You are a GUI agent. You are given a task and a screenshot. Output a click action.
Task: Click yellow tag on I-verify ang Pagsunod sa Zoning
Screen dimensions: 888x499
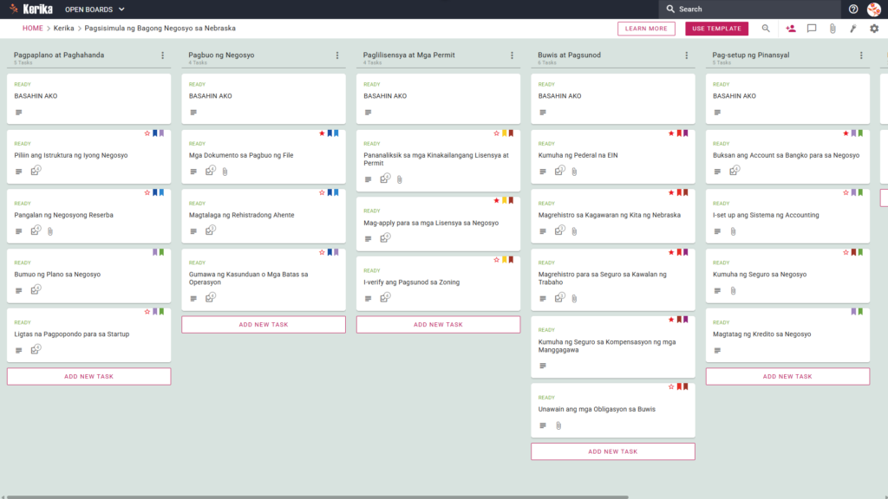(504, 260)
